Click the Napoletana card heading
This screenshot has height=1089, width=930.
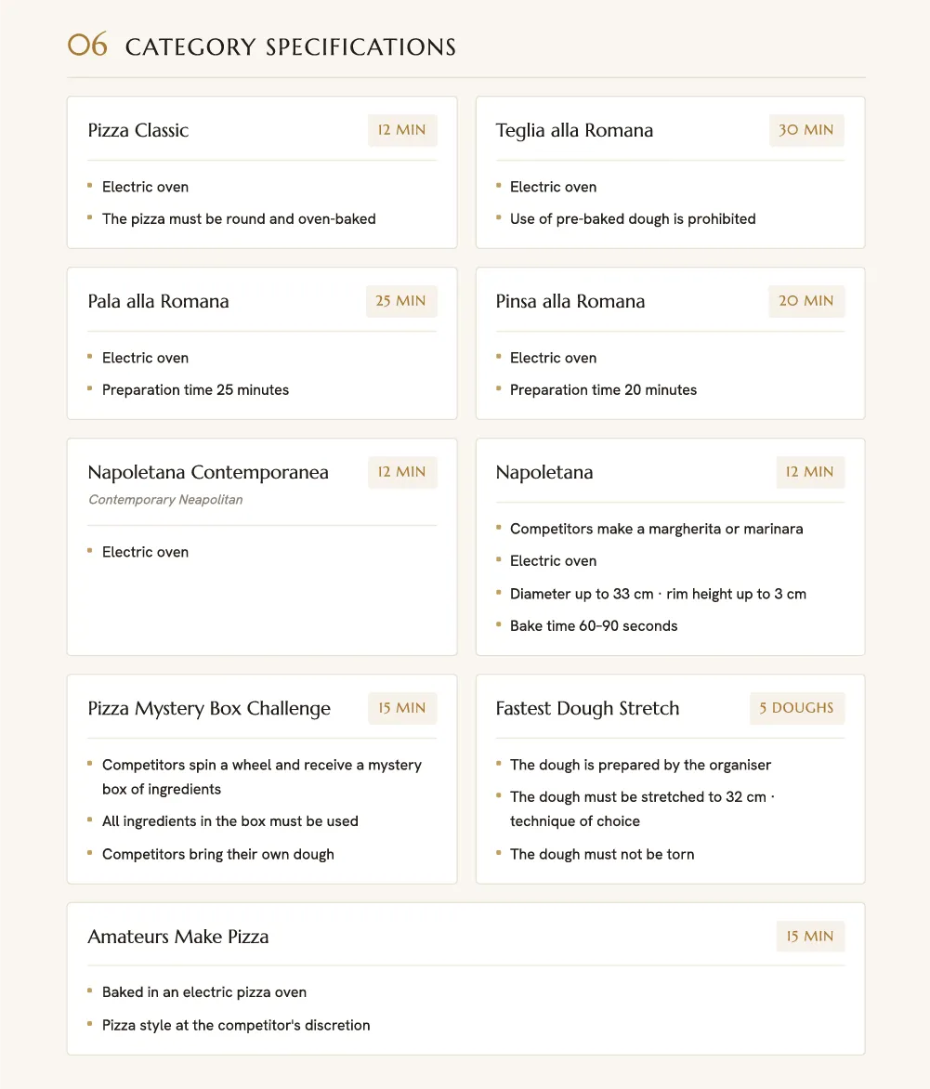544,472
